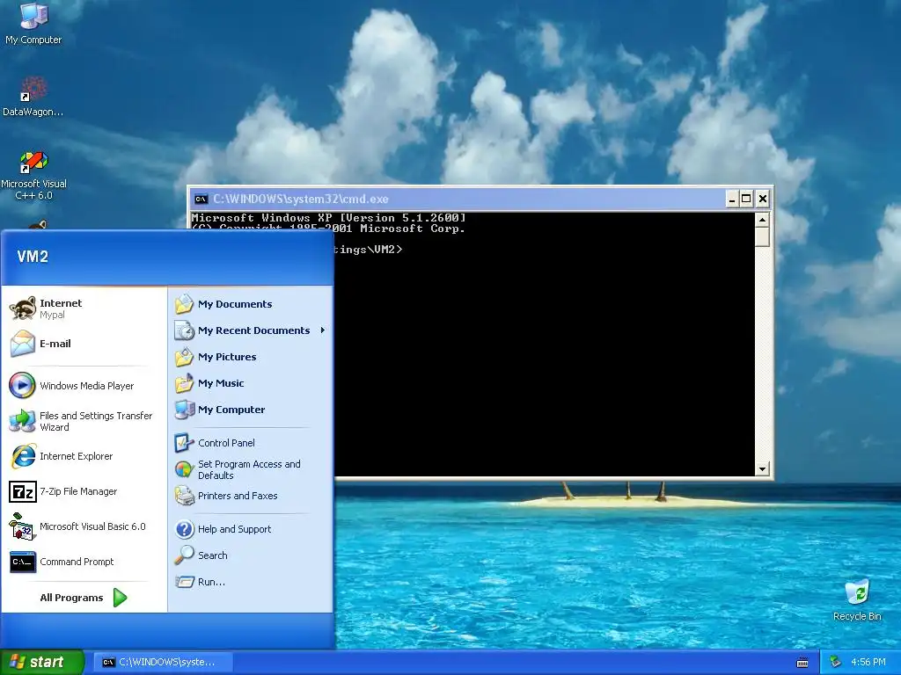Open the Run... dialog
This screenshot has width=901, height=675.
(x=250, y=582)
